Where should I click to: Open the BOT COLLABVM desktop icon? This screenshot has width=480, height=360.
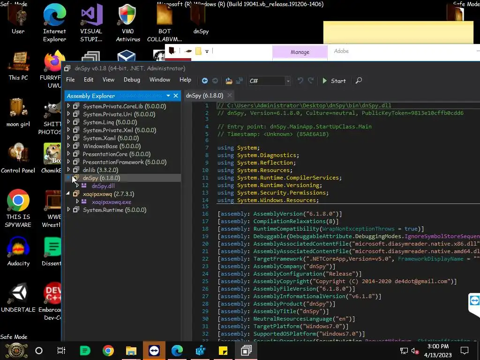click(x=165, y=23)
